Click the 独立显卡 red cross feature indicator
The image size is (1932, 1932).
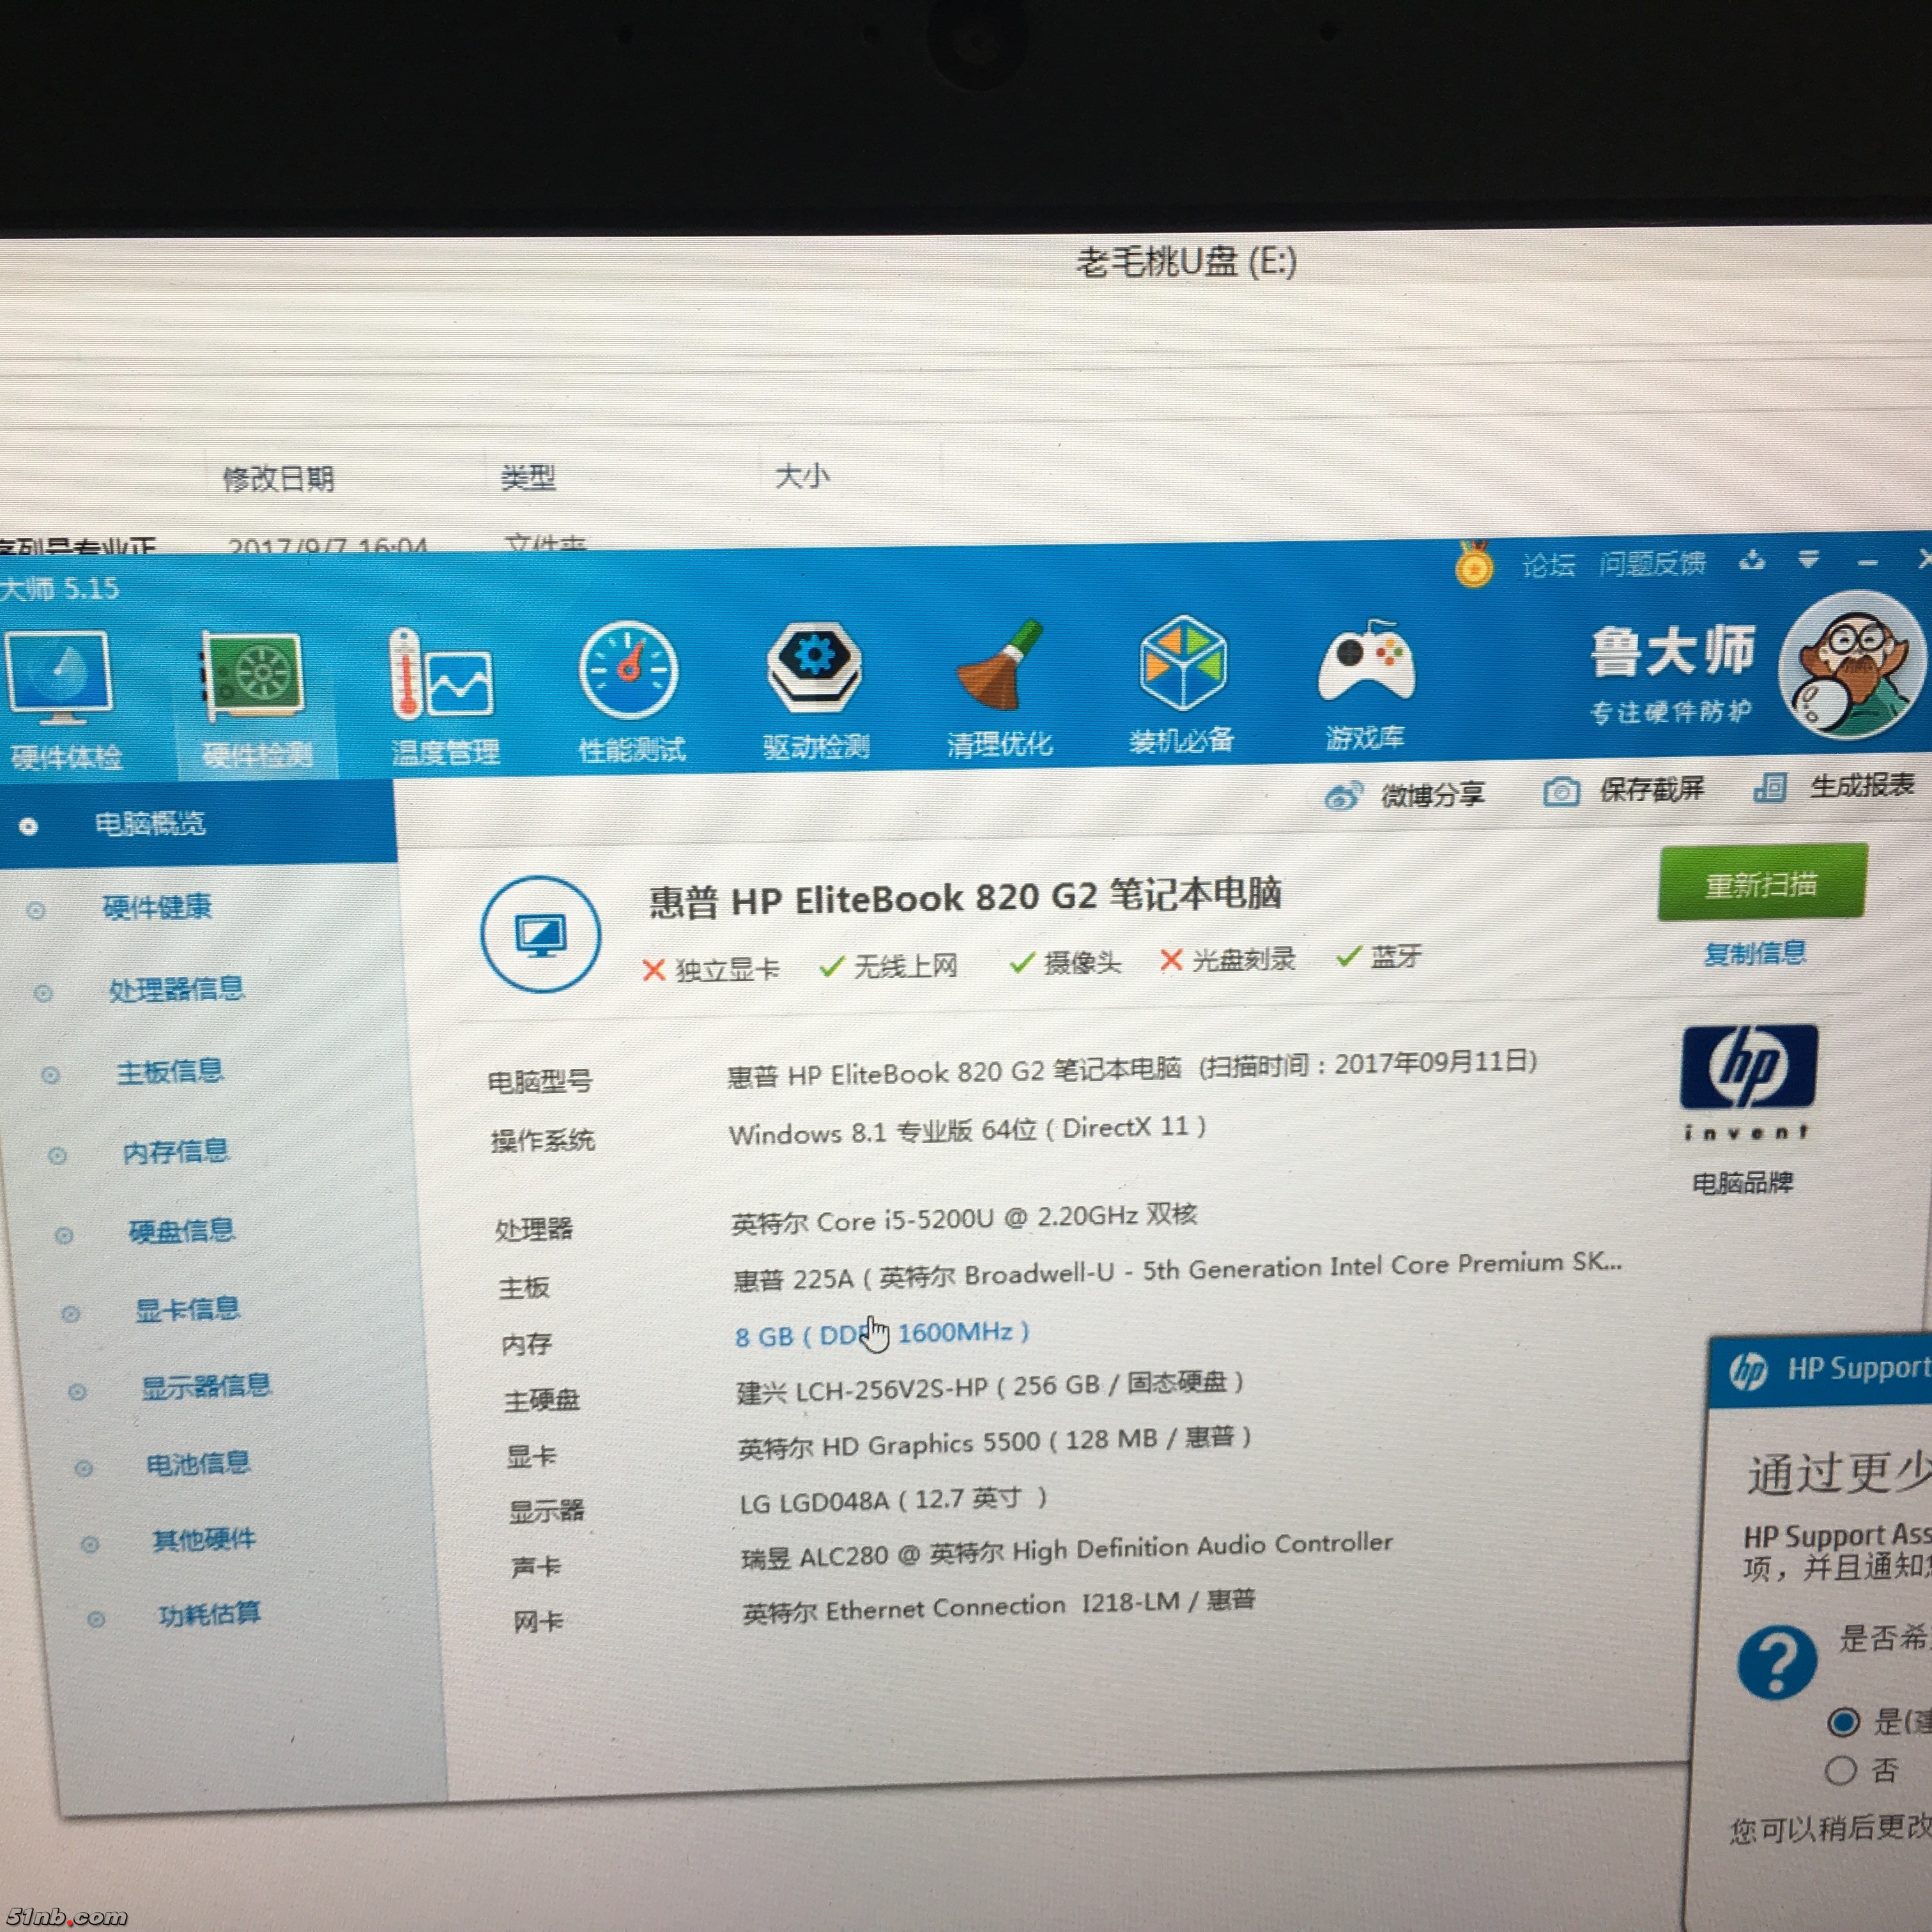[x=710, y=970]
